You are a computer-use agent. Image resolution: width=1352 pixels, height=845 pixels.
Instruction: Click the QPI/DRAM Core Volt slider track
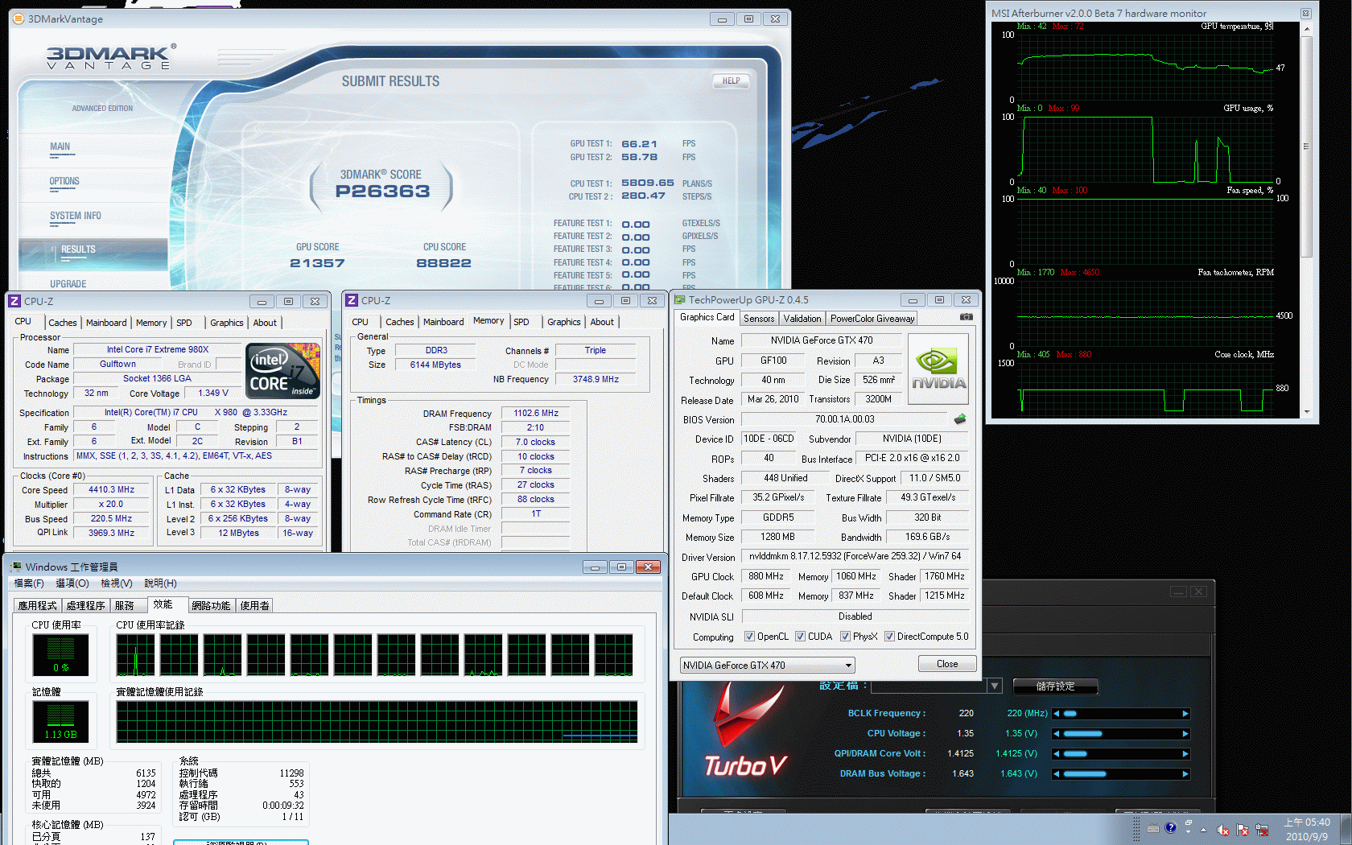coord(1121,754)
